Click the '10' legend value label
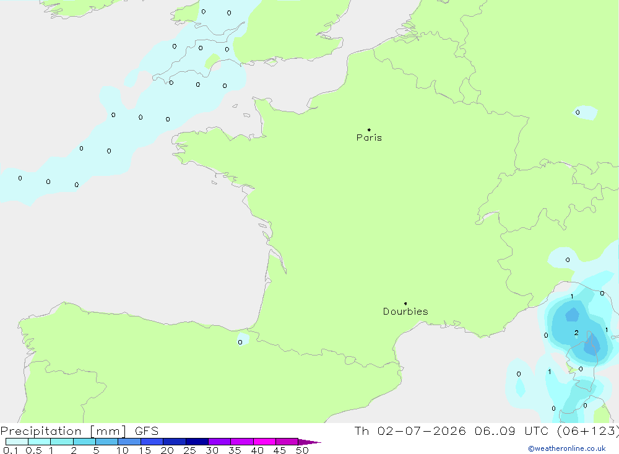The height and width of the screenshot is (454, 619). coord(123,450)
